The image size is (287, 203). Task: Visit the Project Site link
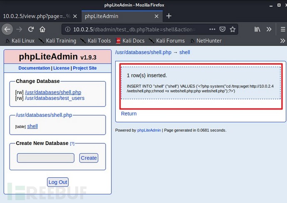pyautogui.click(x=85, y=68)
